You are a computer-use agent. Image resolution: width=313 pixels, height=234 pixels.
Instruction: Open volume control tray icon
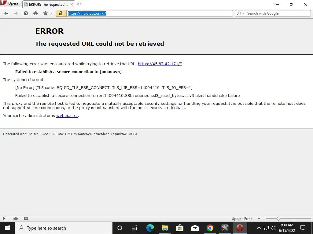273,228
